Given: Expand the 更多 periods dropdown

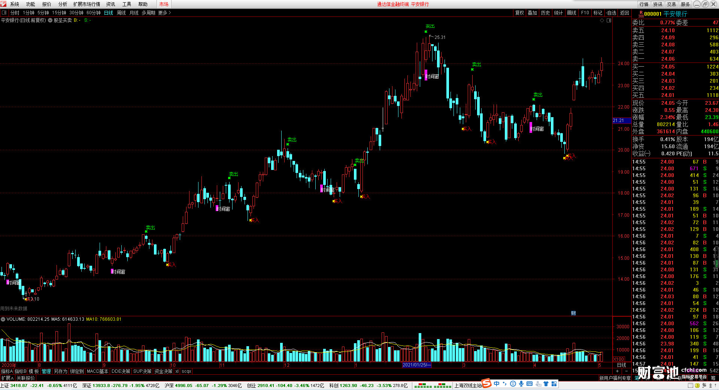Looking at the screenshot, I should pos(164,13).
